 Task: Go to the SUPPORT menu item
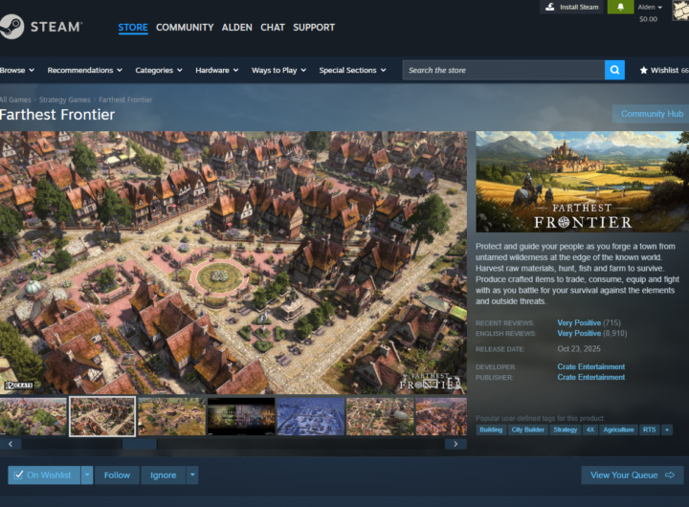[314, 27]
